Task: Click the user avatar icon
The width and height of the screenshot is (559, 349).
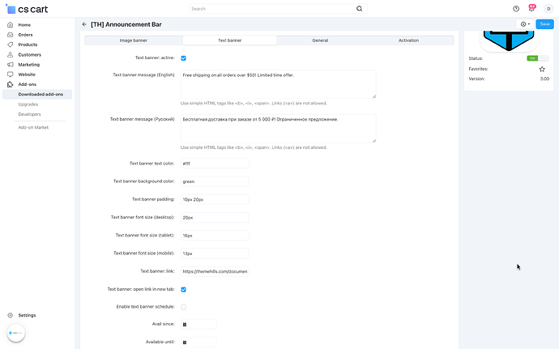Action: [x=548, y=9]
